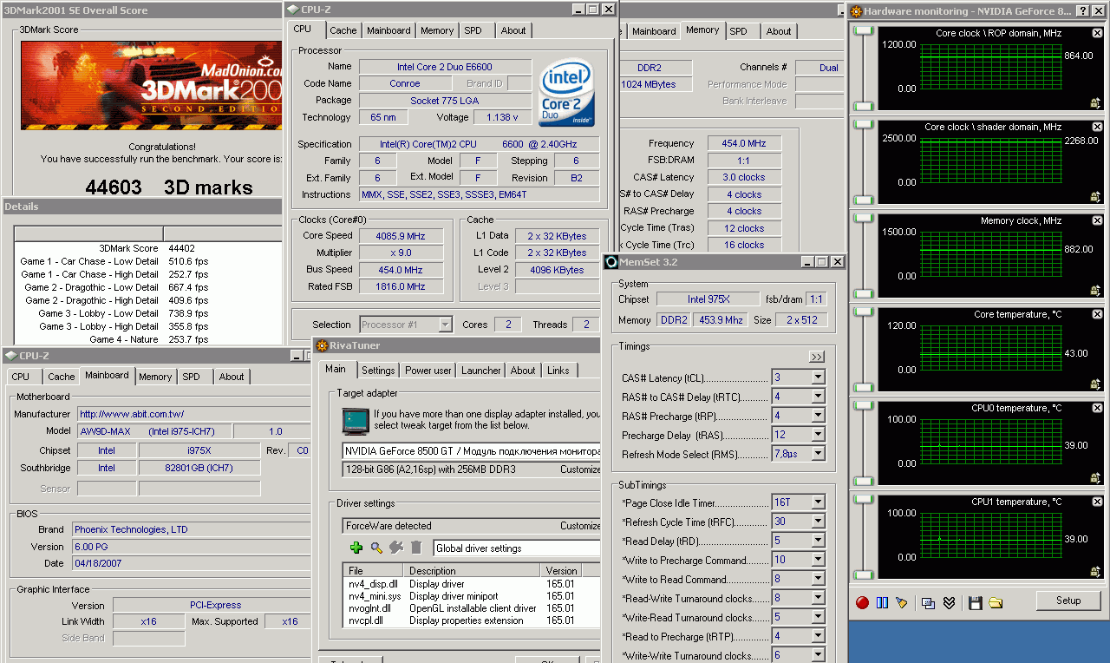The width and height of the screenshot is (1110, 663).
Task: Click the window-stack icon in monitoring toolbar
Action: pos(928,602)
